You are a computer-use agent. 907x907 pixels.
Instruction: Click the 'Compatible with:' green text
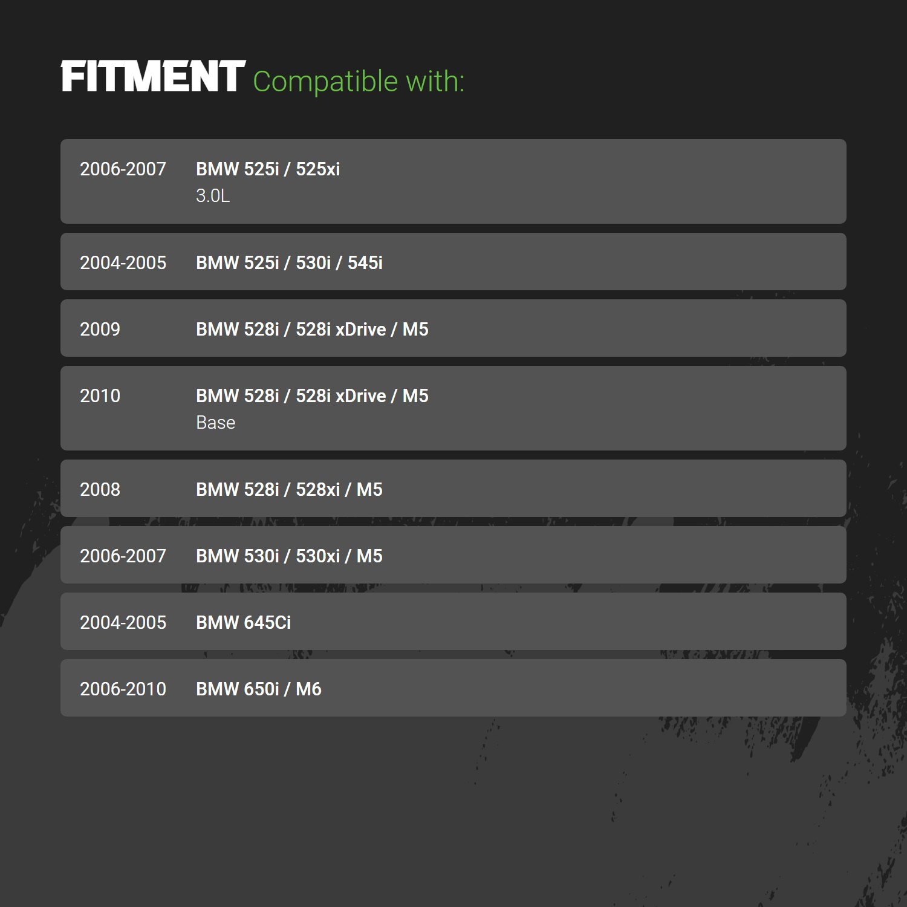pyautogui.click(x=359, y=81)
